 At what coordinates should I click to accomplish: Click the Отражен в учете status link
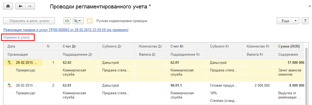17,38
